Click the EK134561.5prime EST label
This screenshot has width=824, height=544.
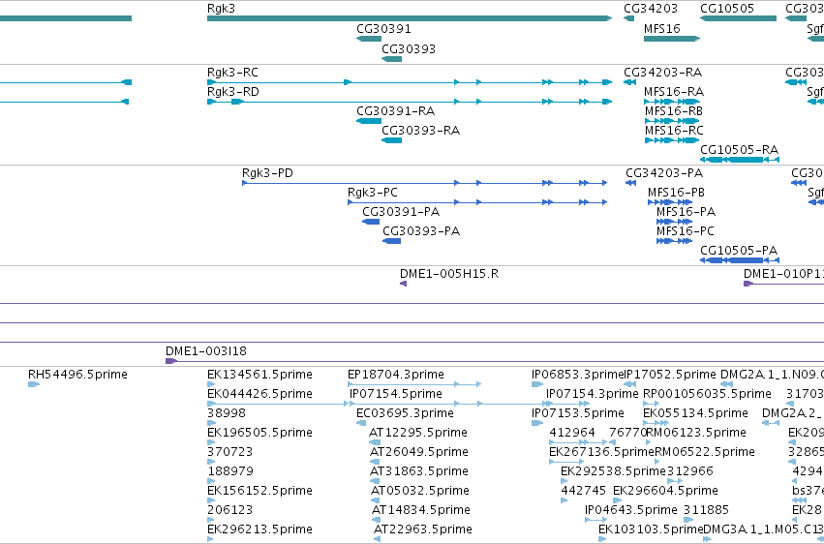[259, 375]
